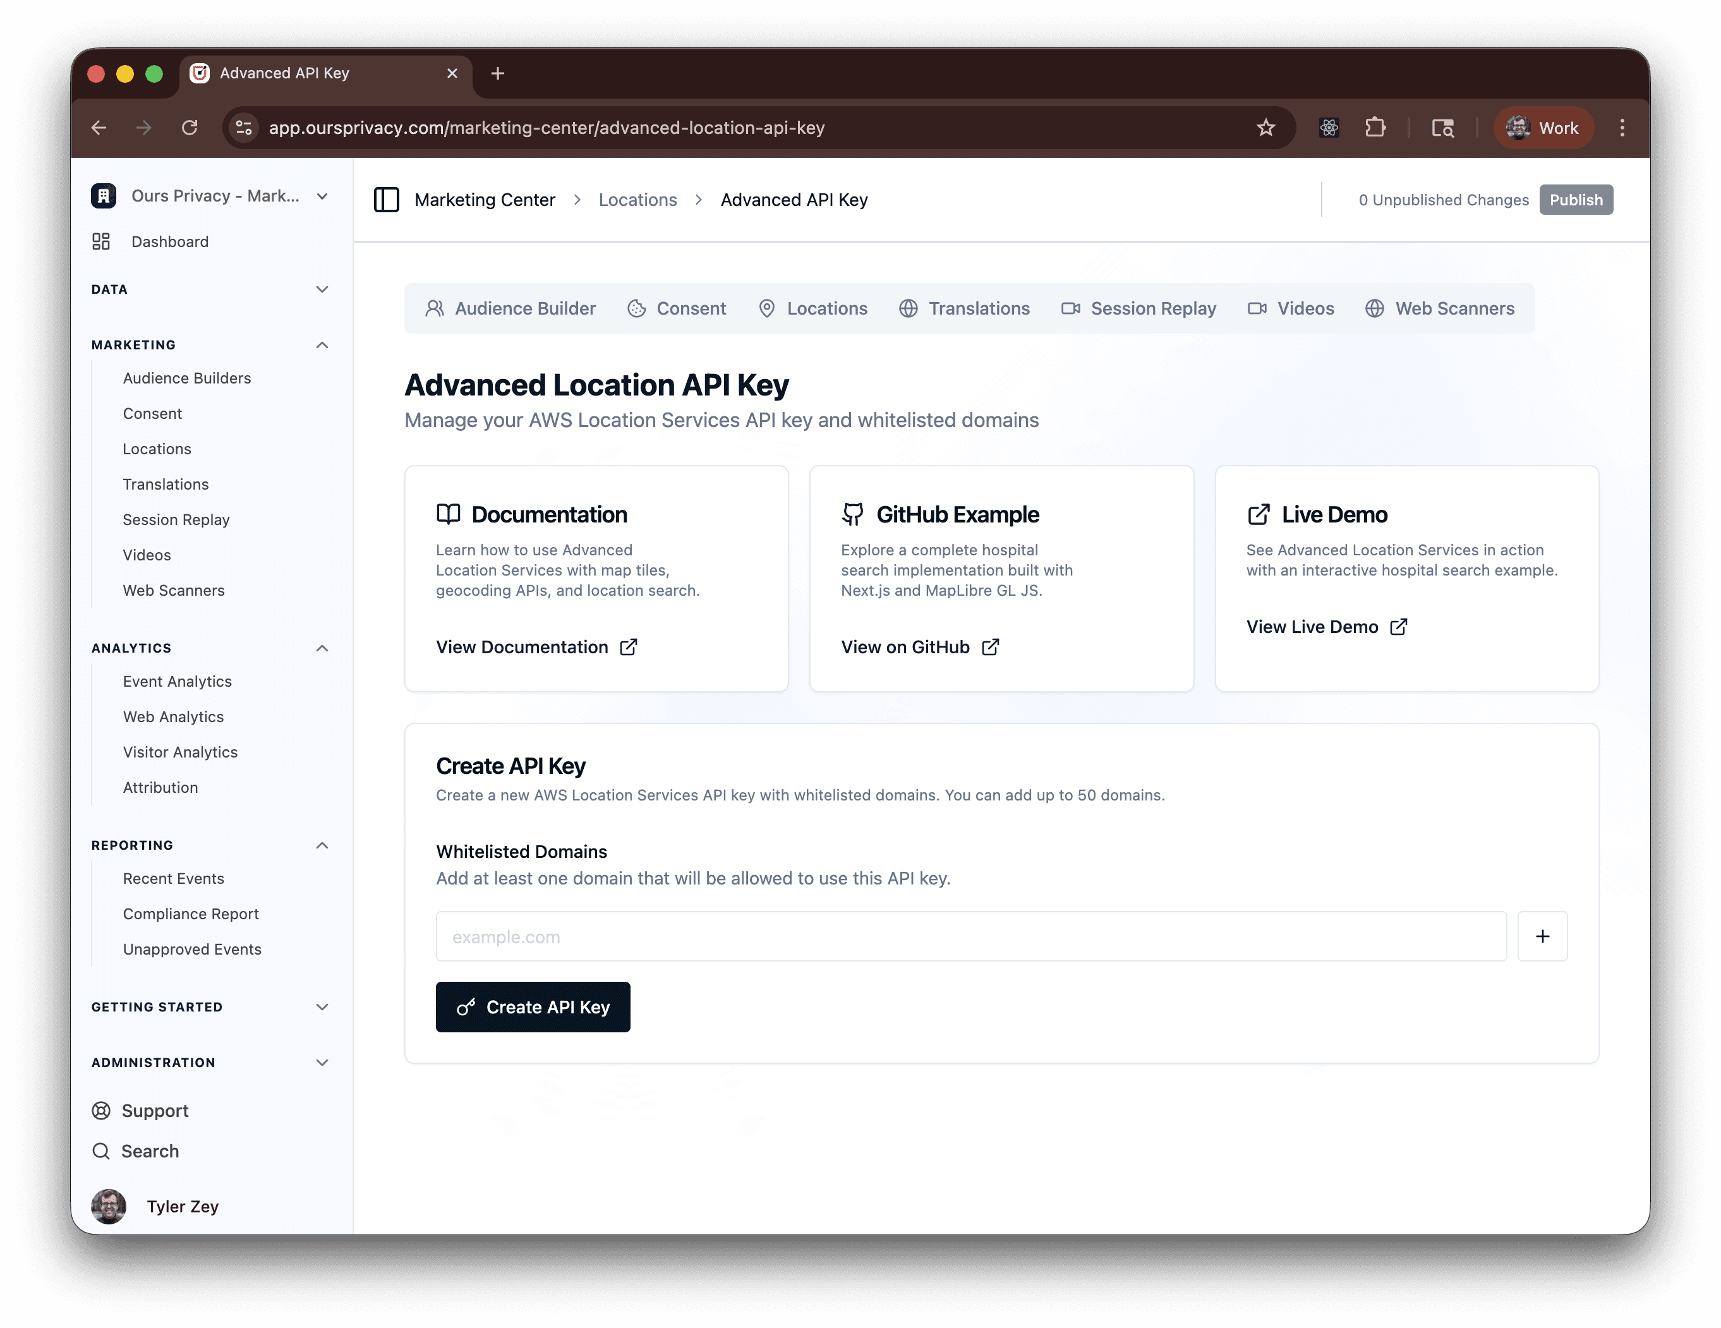
Task: Click the plus icon to add domain
Action: 1542,936
